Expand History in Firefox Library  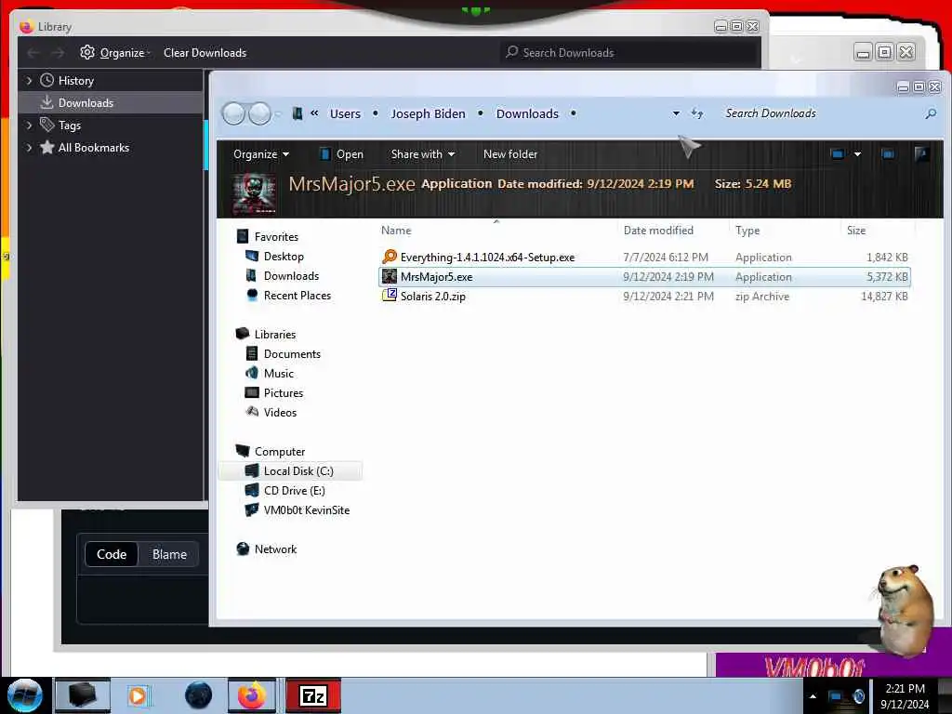(x=29, y=80)
